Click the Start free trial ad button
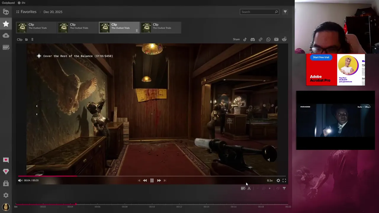The width and height of the screenshot is (379, 213). tap(321, 57)
